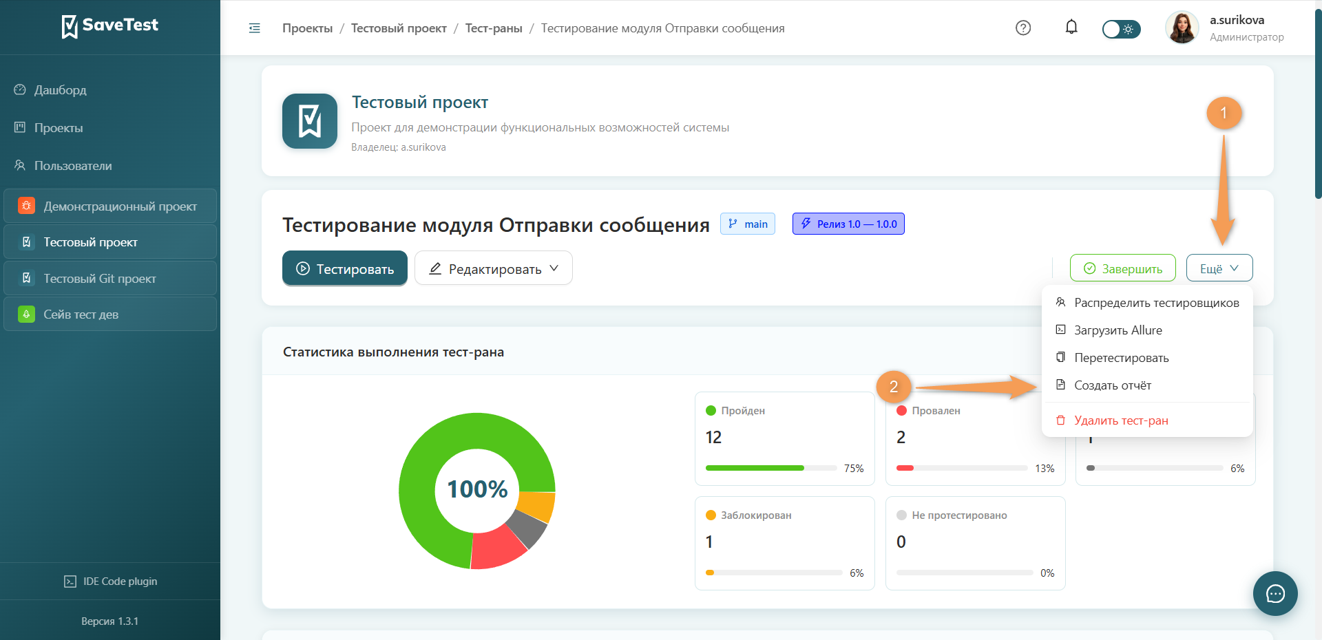The width and height of the screenshot is (1322, 640).
Task: Click the Пройден statistic card
Action: (x=785, y=438)
